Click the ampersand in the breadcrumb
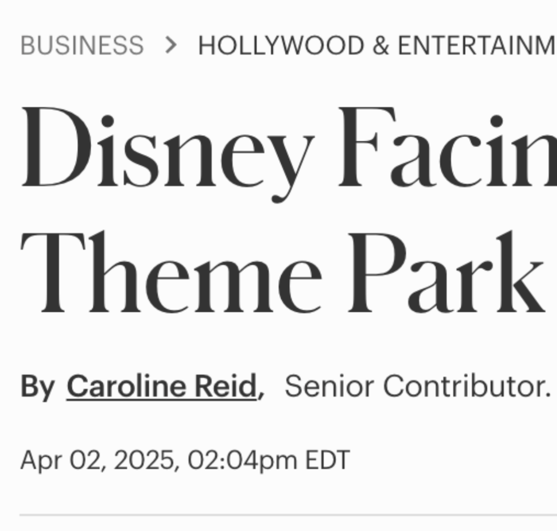Screen dimensions: 557x531 (x=381, y=46)
